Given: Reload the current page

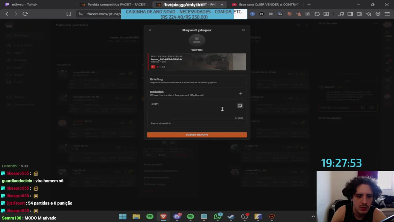Looking at the screenshot, I should coord(25,14).
